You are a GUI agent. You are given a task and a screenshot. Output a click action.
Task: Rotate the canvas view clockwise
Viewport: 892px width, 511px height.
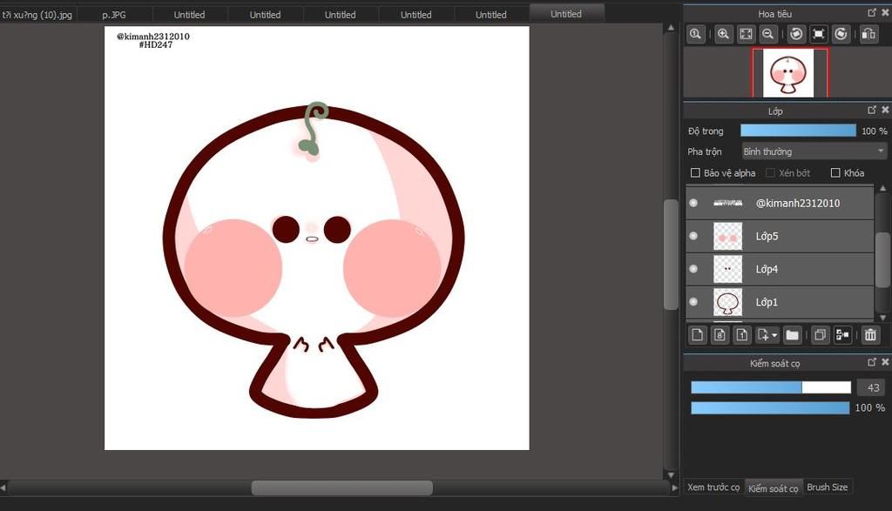tap(841, 34)
